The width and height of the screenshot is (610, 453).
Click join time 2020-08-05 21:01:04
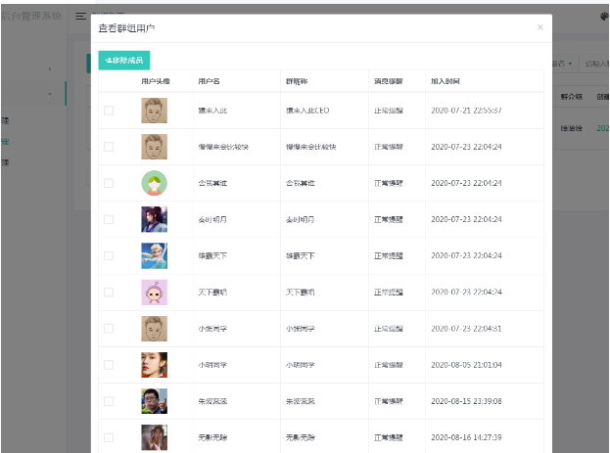pyautogui.click(x=466, y=365)
